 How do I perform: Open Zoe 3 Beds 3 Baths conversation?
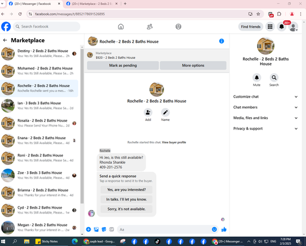point(39,175)
